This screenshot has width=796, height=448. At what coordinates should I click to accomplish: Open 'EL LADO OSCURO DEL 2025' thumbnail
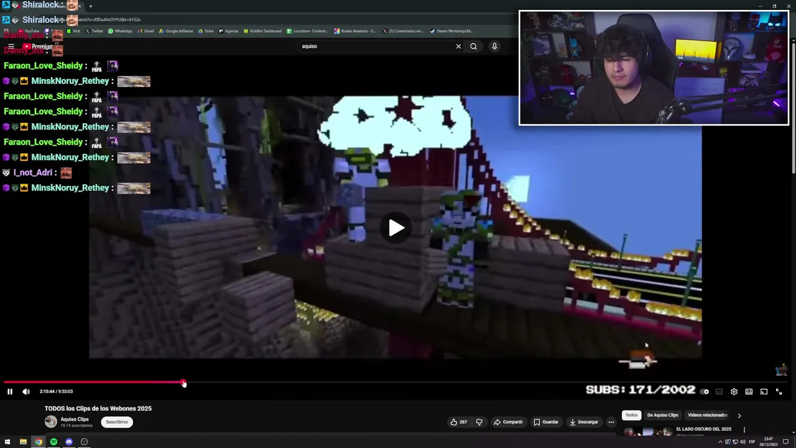coord(647,431)
